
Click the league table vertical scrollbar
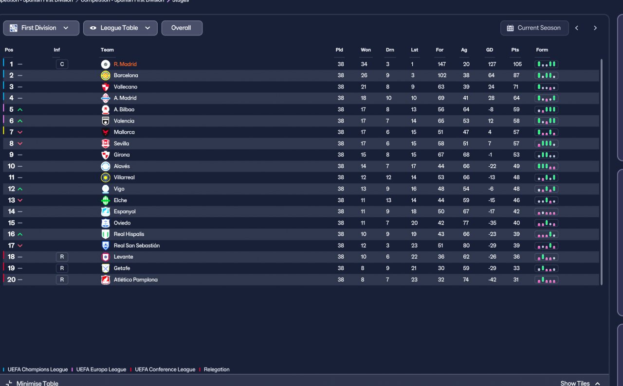602,172
